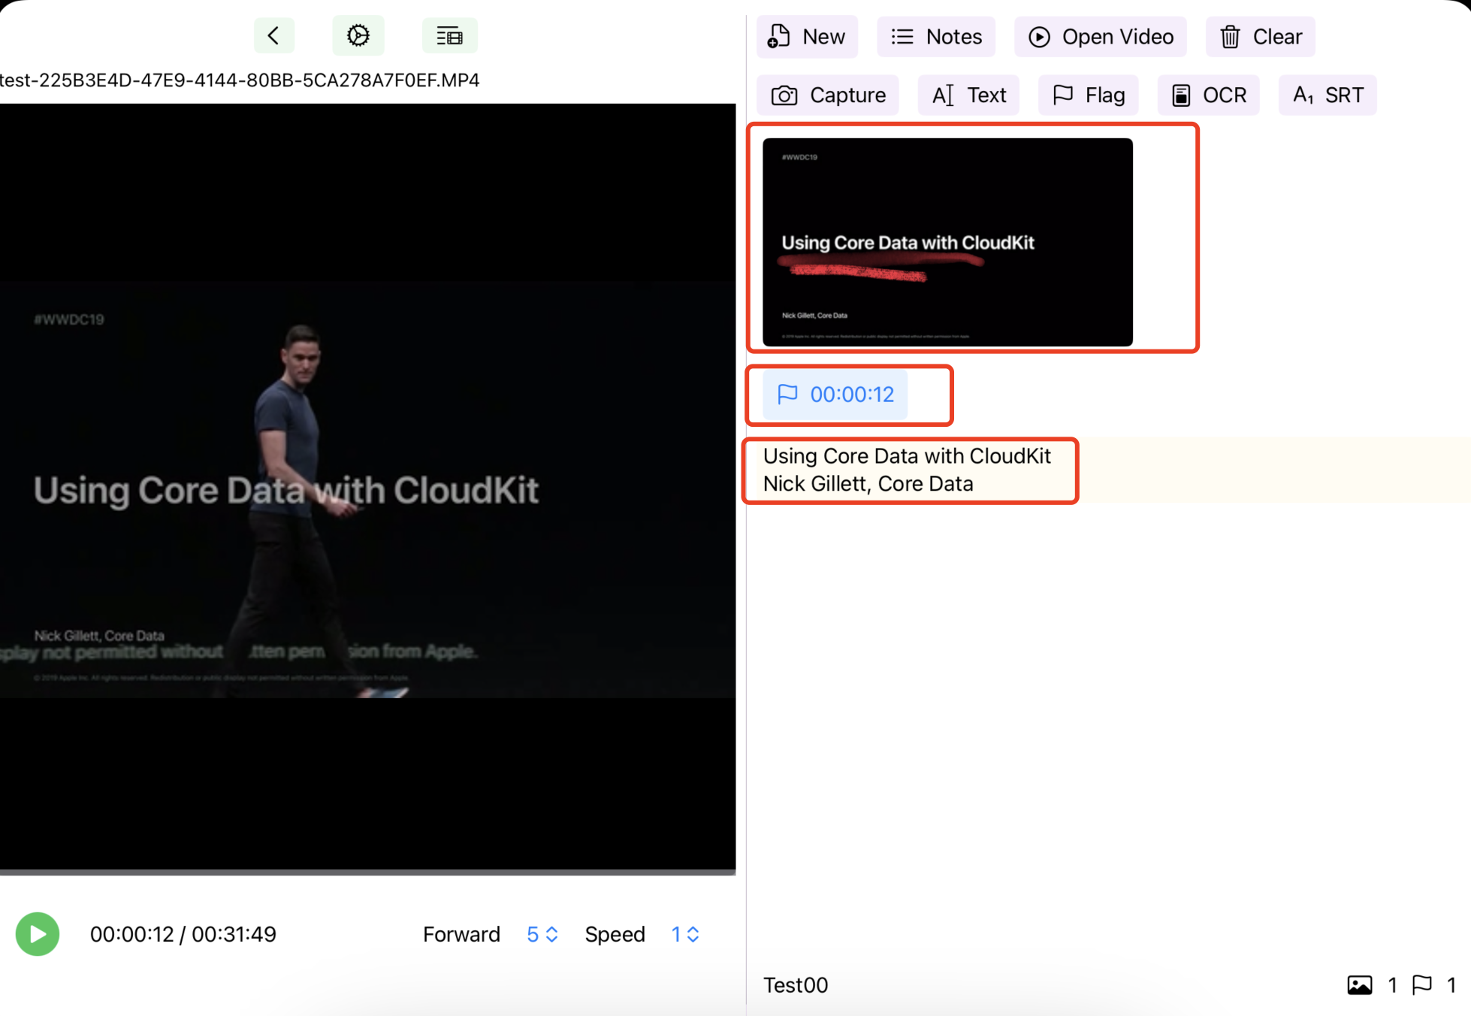The image size is (1471, 1016).
Task: Play the video
Action: [38, 934]
